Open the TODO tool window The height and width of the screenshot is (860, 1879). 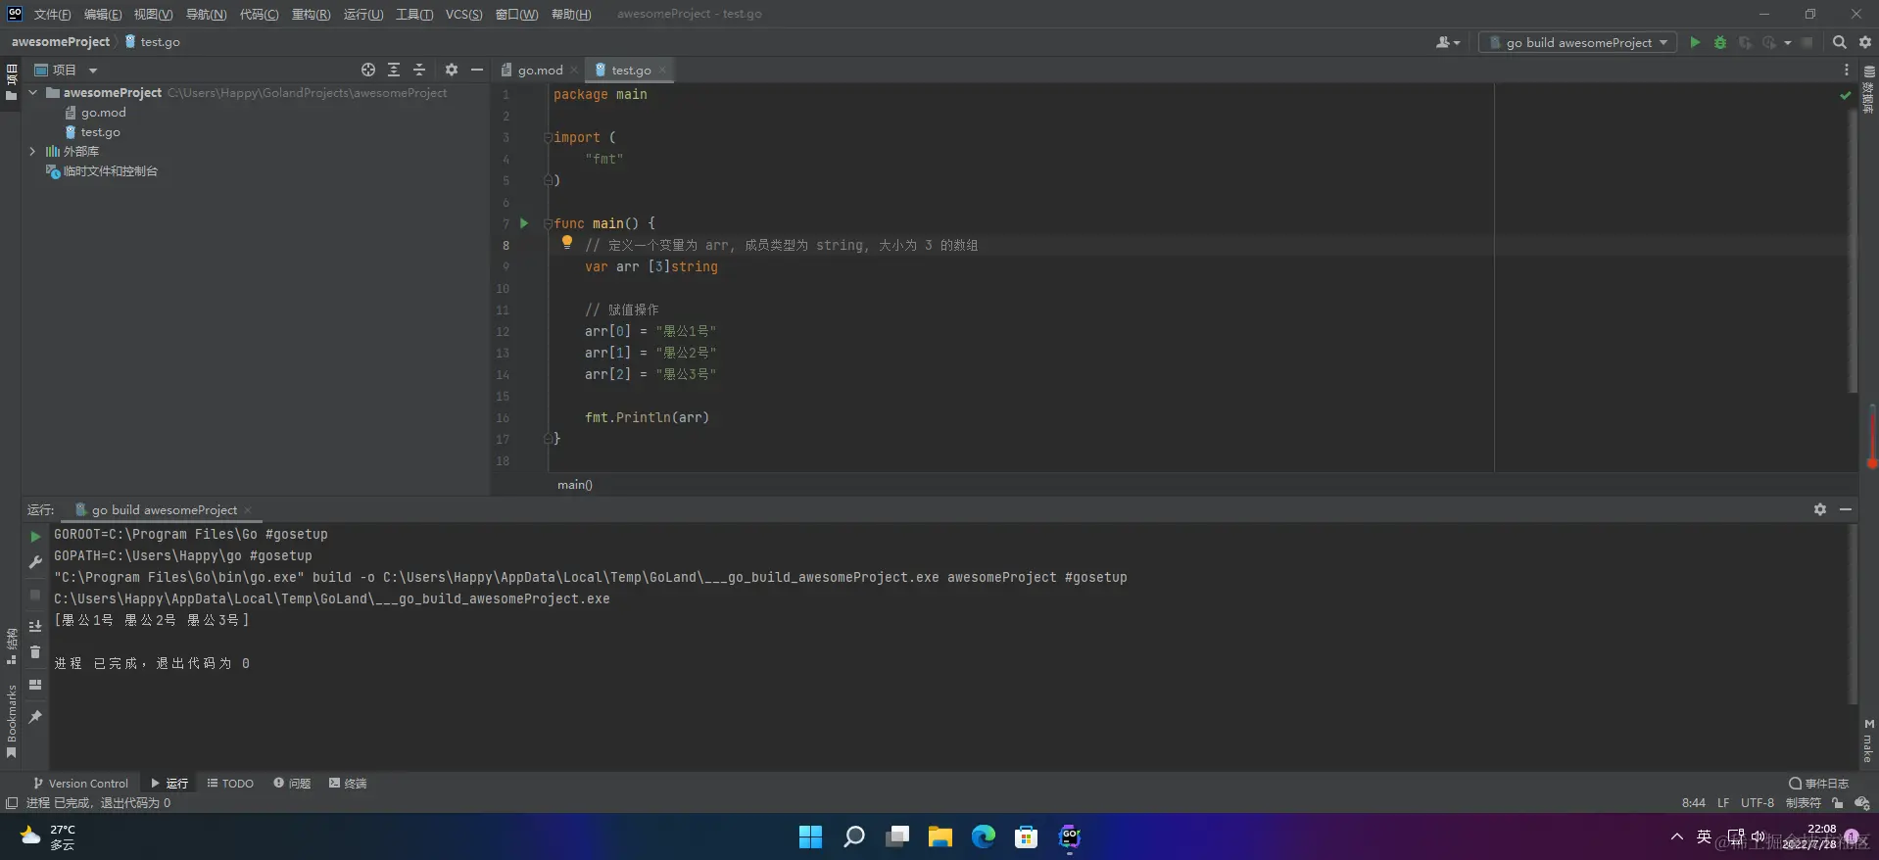[x=230, y=783]
